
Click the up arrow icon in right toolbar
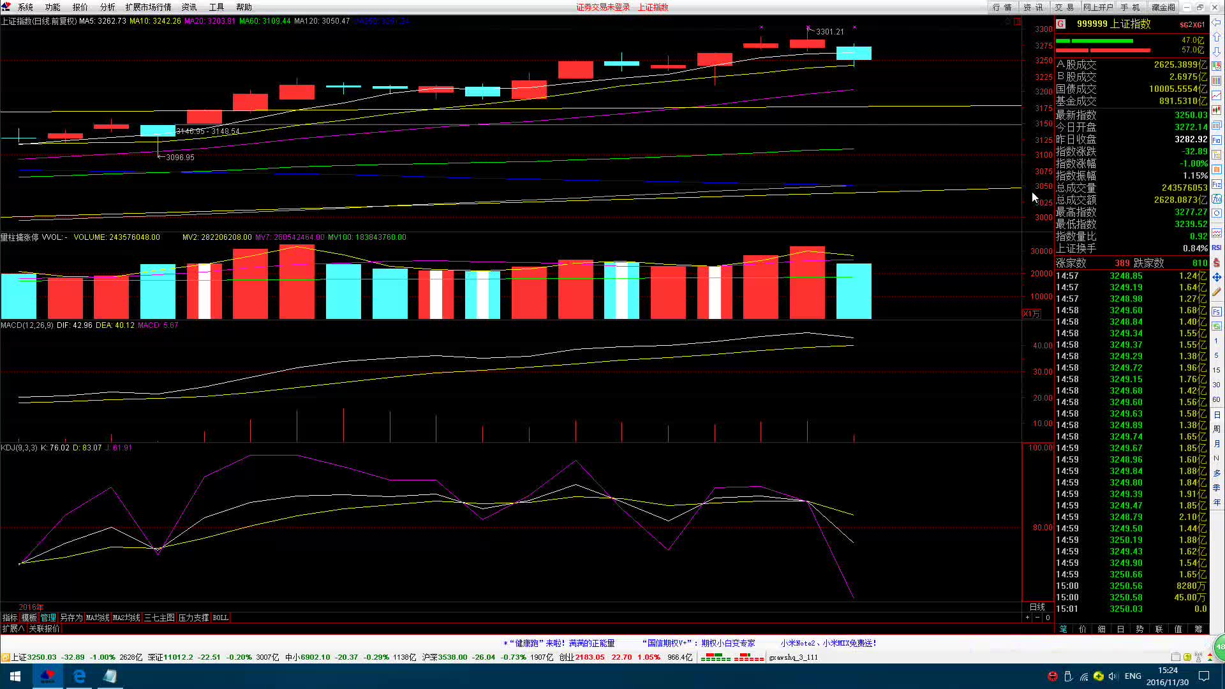coord(1217,38)
